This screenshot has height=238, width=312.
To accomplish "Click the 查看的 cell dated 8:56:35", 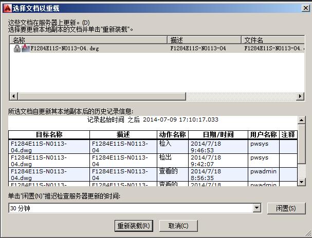I will tap(173, 174).
